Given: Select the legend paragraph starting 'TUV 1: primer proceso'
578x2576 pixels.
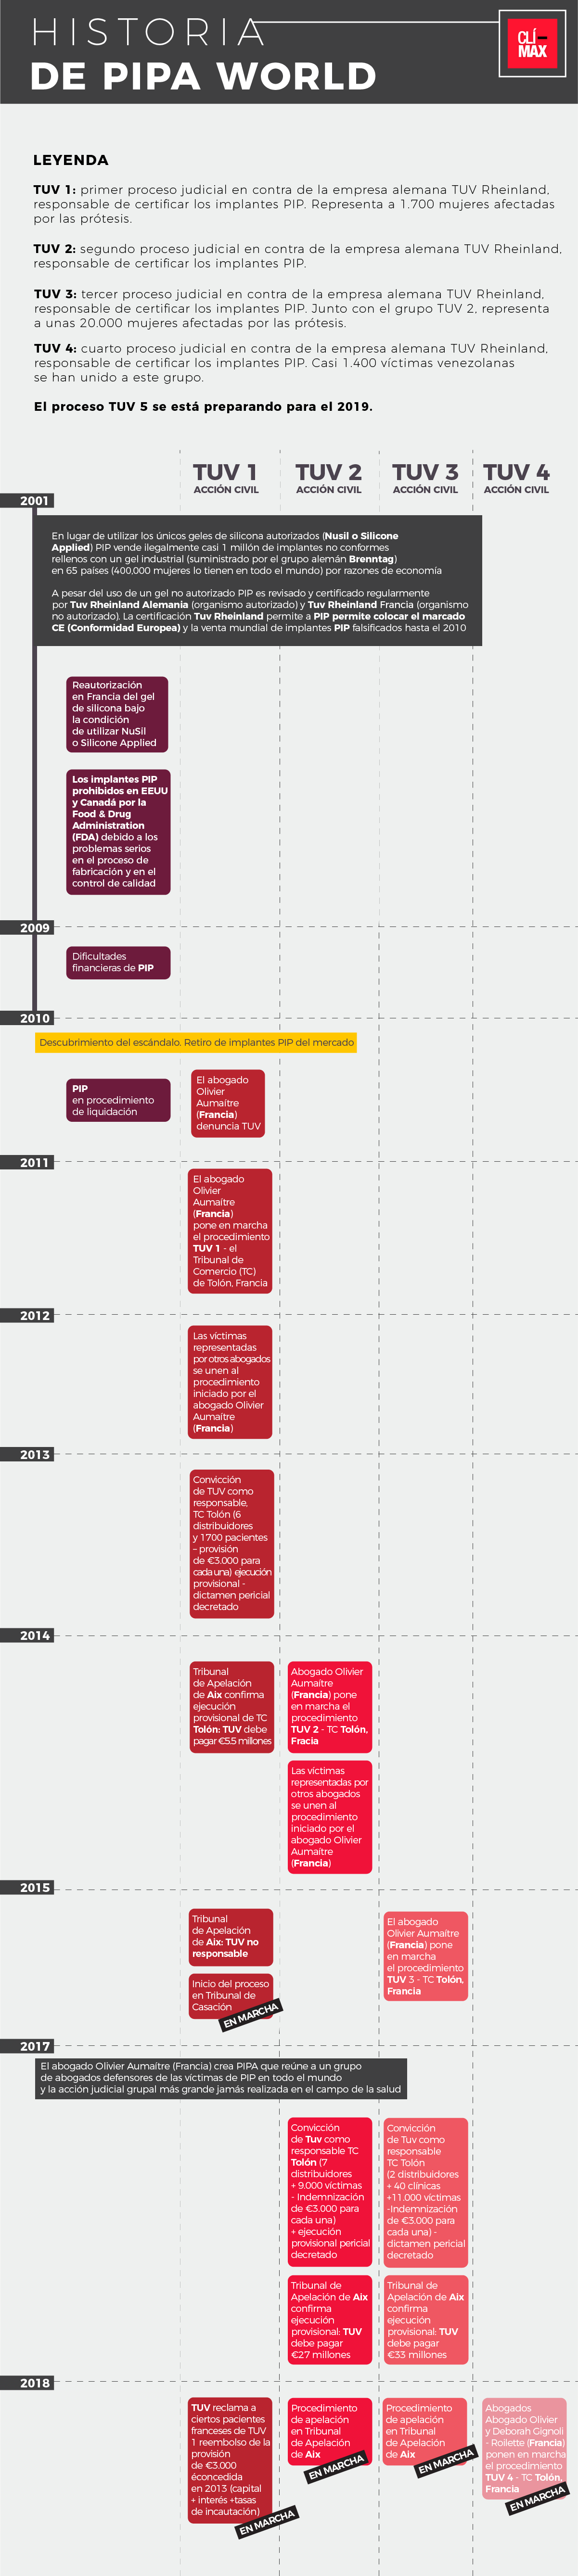Looking at the screenshot, I should coord(293,204).
